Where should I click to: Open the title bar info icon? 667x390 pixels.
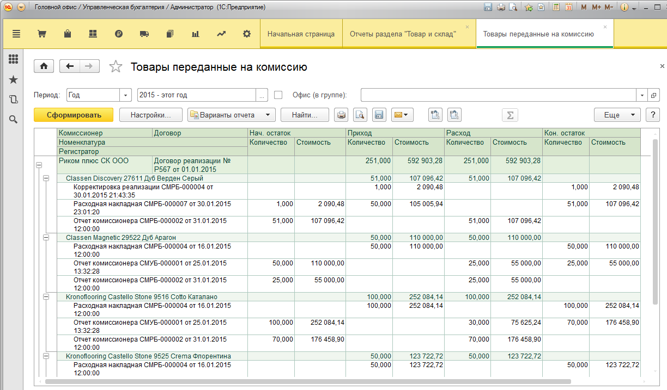(x=624, y=8)
